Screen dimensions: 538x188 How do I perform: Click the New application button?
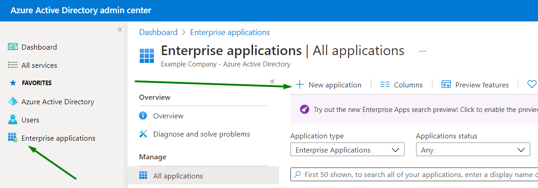click(x=328, y=85)
